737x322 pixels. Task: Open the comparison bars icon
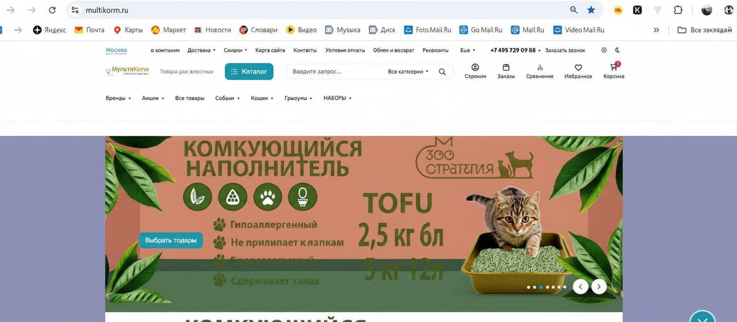[x=540, y=68]
